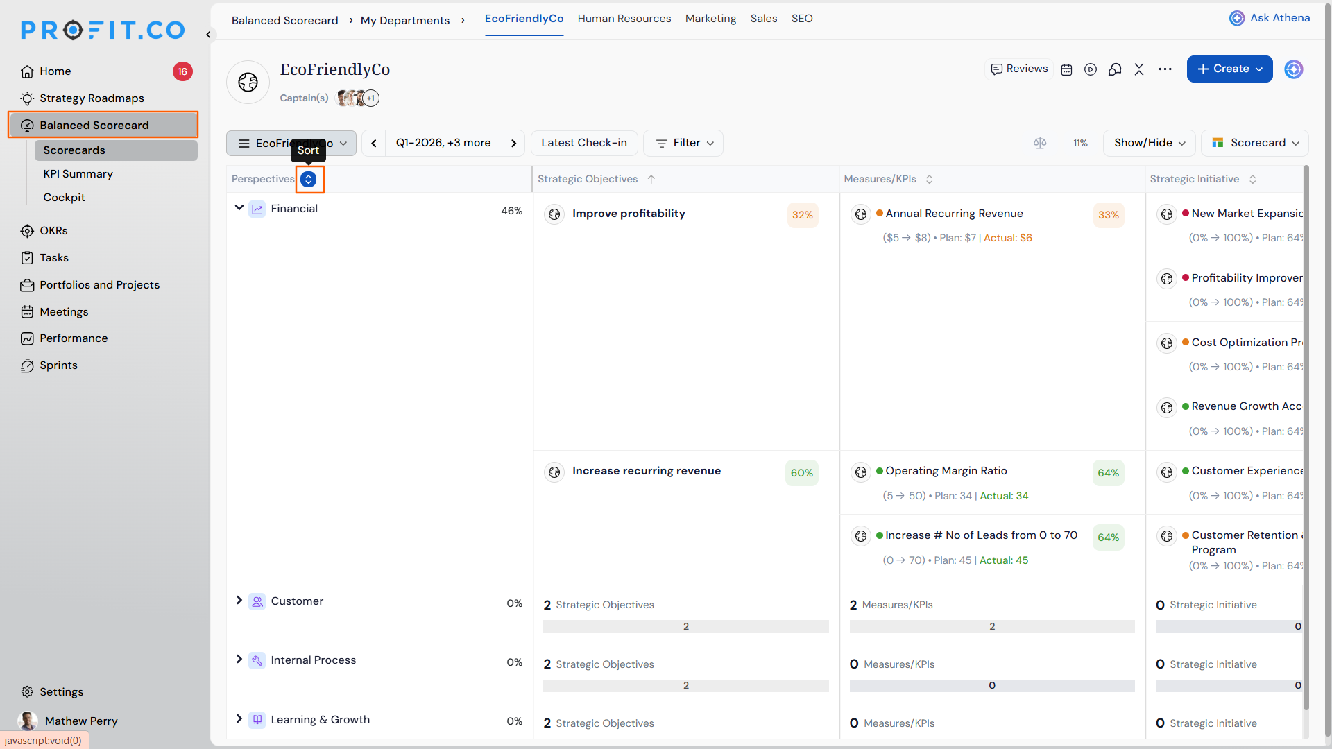
Task: Open the Captain(s) avatars list
Action: [x=358, y=98]
